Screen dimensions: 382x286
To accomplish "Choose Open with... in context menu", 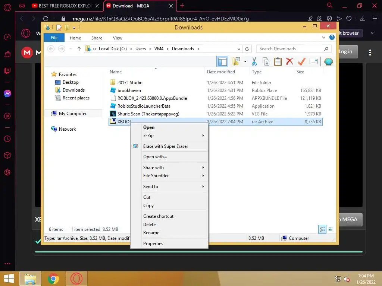I will click(x=169, y=157).
